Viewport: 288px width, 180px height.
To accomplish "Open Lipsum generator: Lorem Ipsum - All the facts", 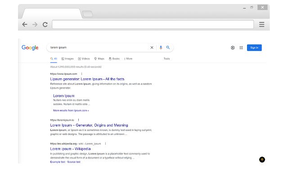I will point(87,79).
